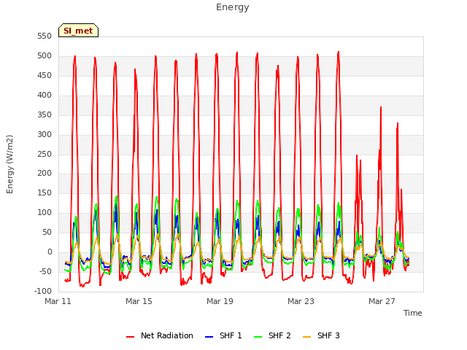Click the 300 y-axis label
Viewport: 467px width, 350px height.
(45, 134)
